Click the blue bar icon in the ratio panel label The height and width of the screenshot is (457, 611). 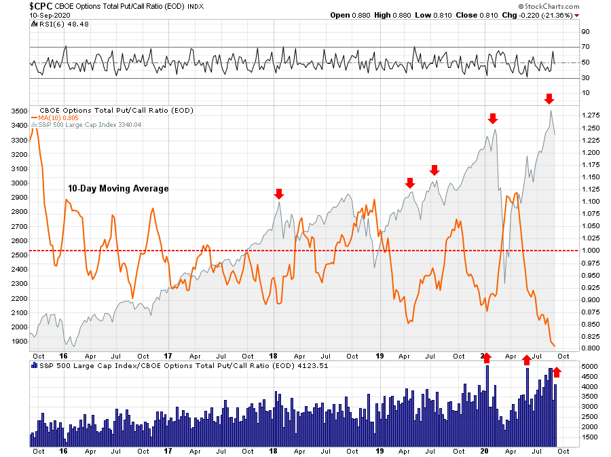pos(35,365)
